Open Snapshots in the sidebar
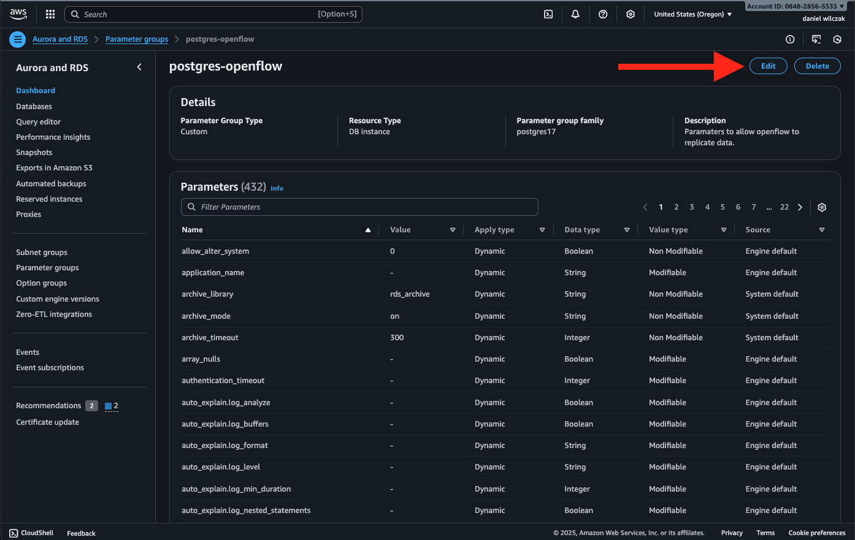The height and width of the screenshot is (540, 855). coord(34,153)
